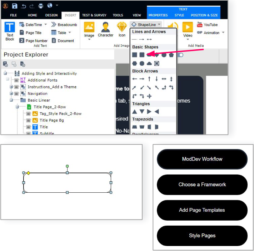Click the yellow diamond corner-radius handle

[28, 173]
